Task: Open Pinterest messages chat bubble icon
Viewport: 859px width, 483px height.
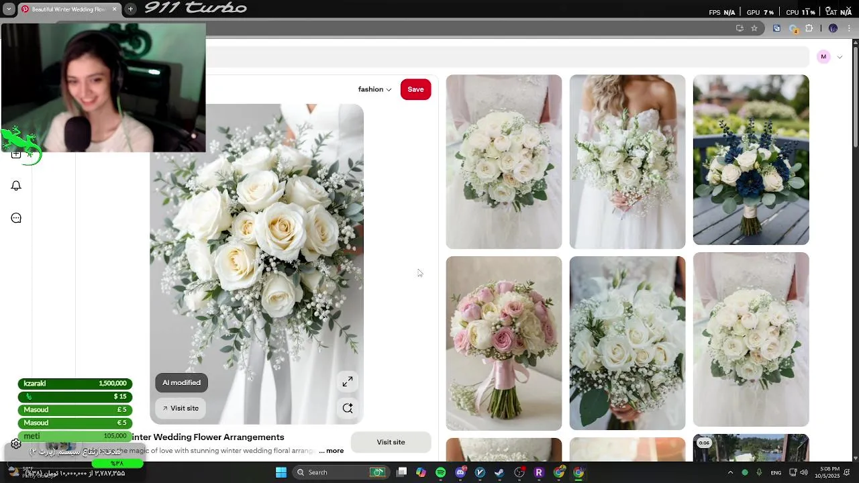Action: (16, 218)
